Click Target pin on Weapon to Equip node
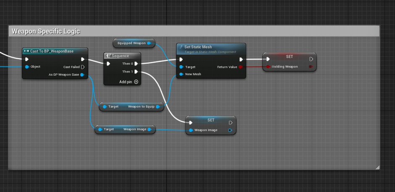The image size is (395, 192). coord(105,107)
